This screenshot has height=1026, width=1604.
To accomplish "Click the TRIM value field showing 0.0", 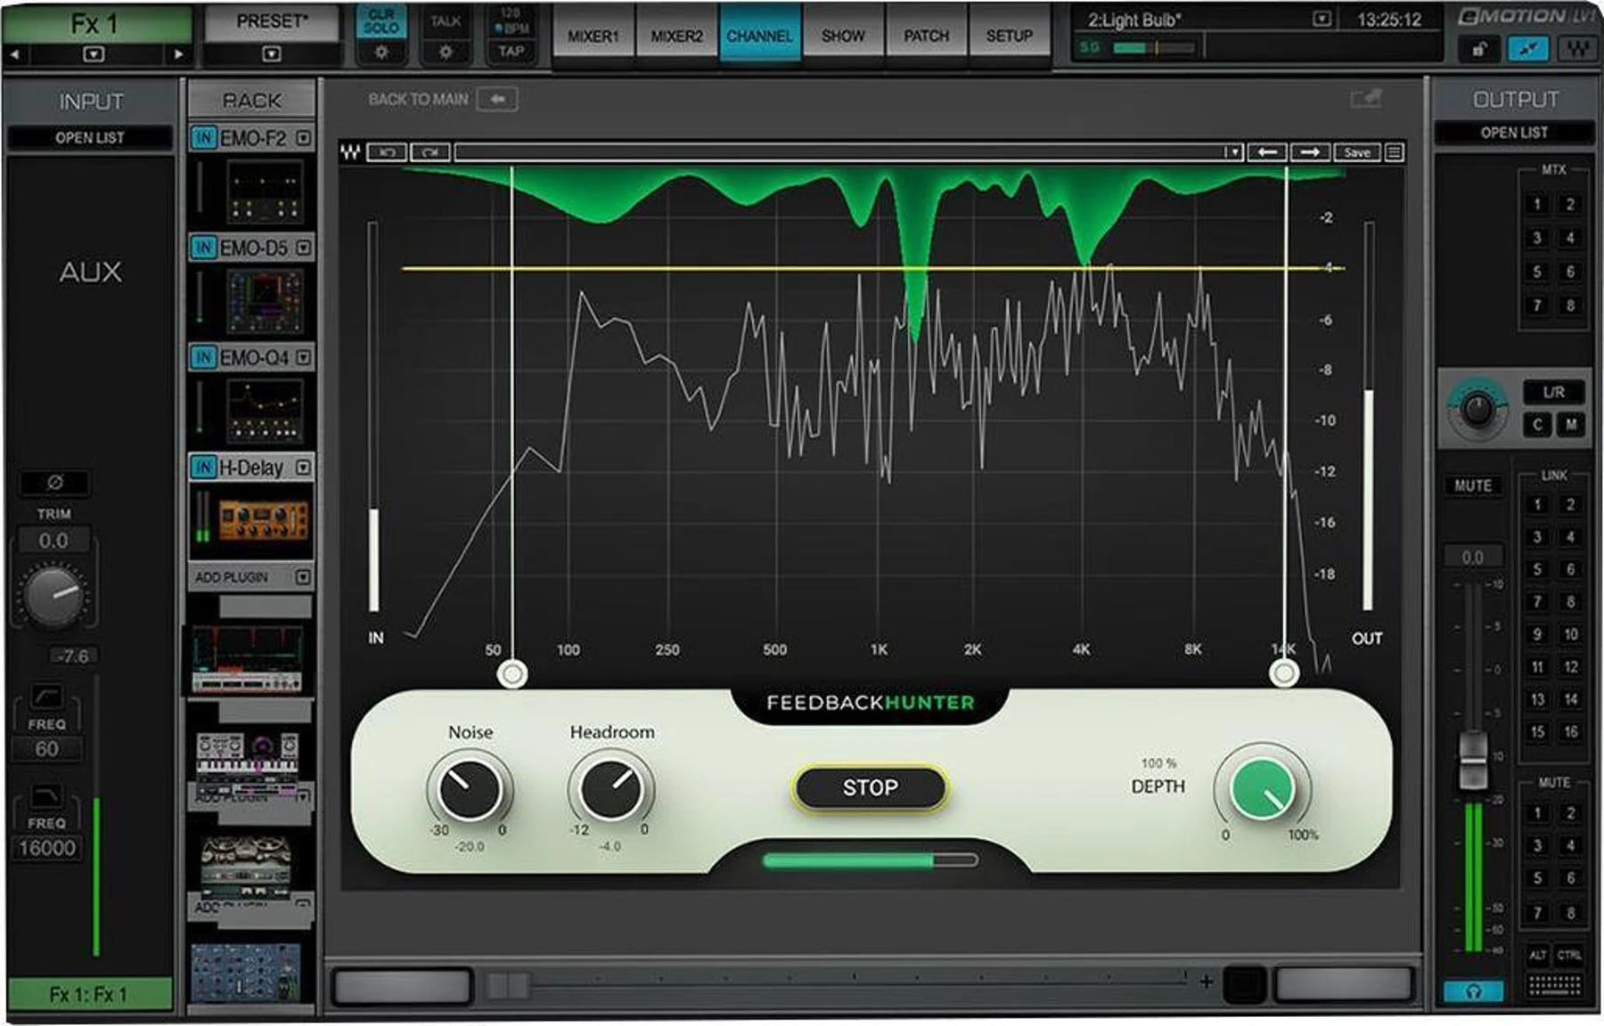I will coord(53,541).
